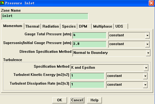Edit Turbulent Kinetic Energy value field

point(87,76)
